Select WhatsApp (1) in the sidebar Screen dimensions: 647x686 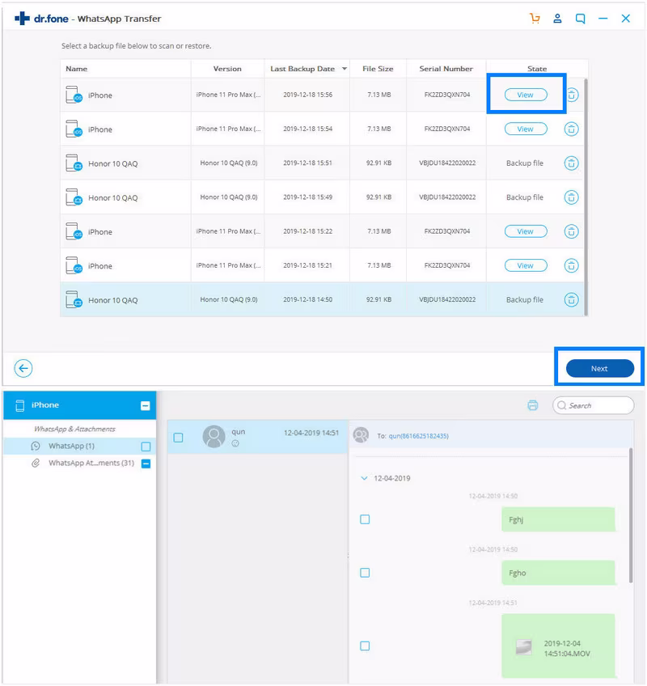[x=79, y=446]
